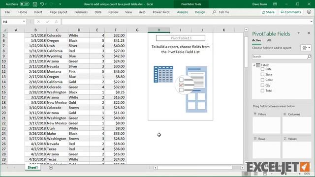Check the Color field checkbox
The image size is (315, 177).
[262, 80]
